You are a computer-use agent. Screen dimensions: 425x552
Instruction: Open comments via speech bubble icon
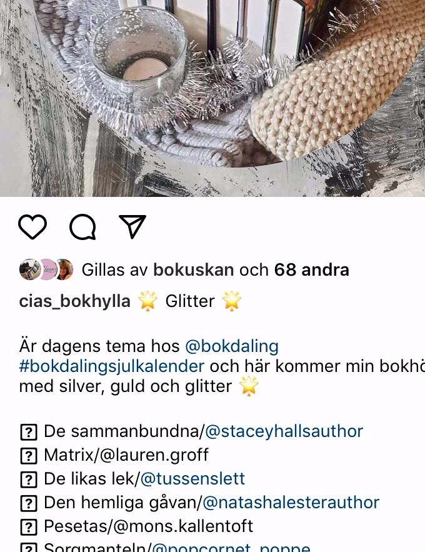click(x=82, y=227)
